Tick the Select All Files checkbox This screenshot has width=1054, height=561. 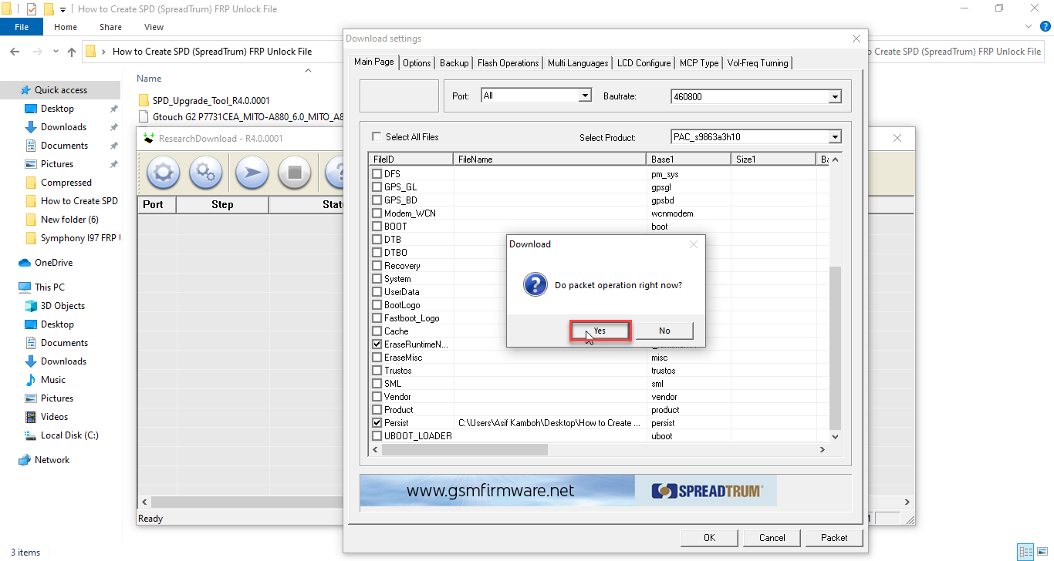click(377, 137)
